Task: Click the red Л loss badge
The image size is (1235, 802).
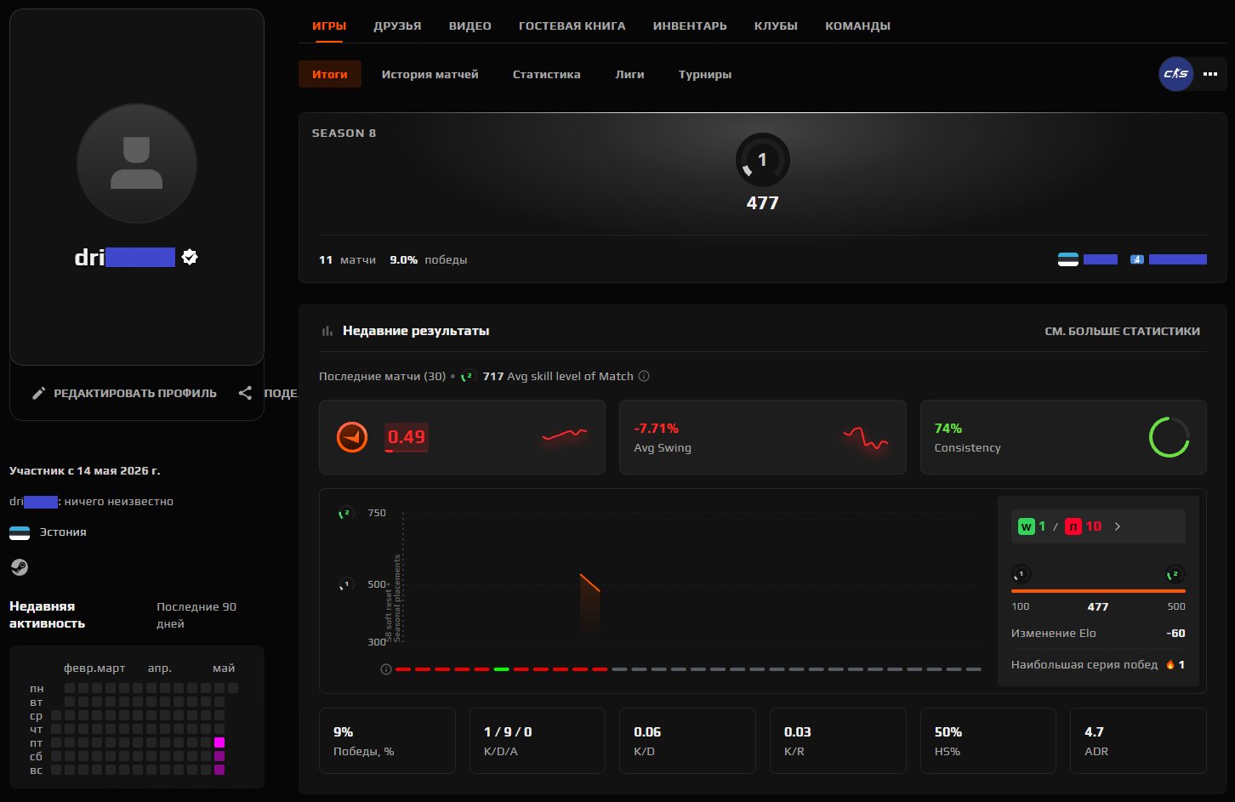Action: 1073,526
